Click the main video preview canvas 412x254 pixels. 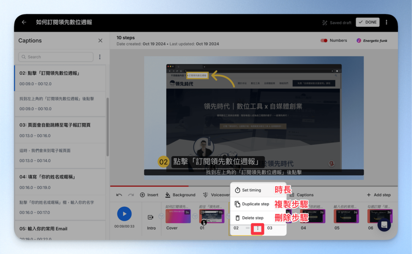click(x=254, y=118)
